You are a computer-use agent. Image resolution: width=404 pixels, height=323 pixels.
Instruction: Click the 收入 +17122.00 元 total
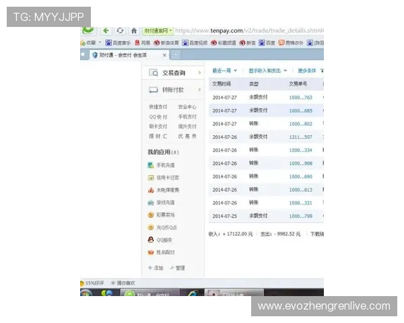(230, 234)
